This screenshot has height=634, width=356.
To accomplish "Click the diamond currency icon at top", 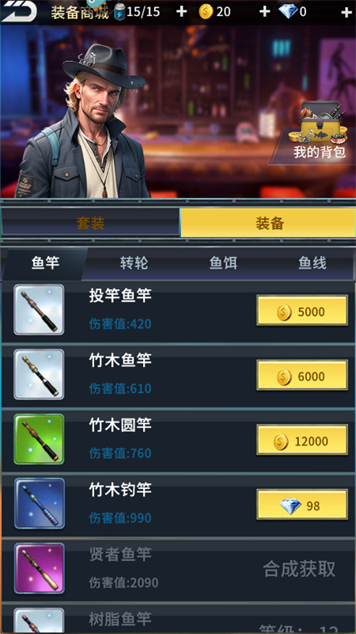I will [x=288, y=12].
